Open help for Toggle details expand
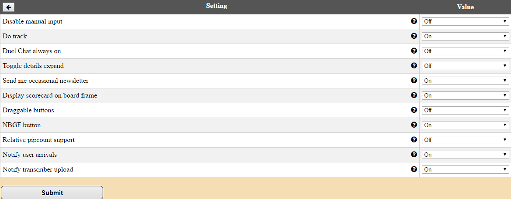Viewport: 511px width, 199px height. (414, 66)
